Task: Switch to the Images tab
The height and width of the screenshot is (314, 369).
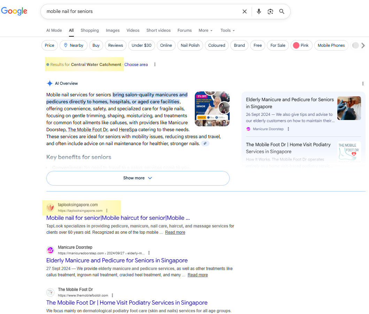Action: 113,30
